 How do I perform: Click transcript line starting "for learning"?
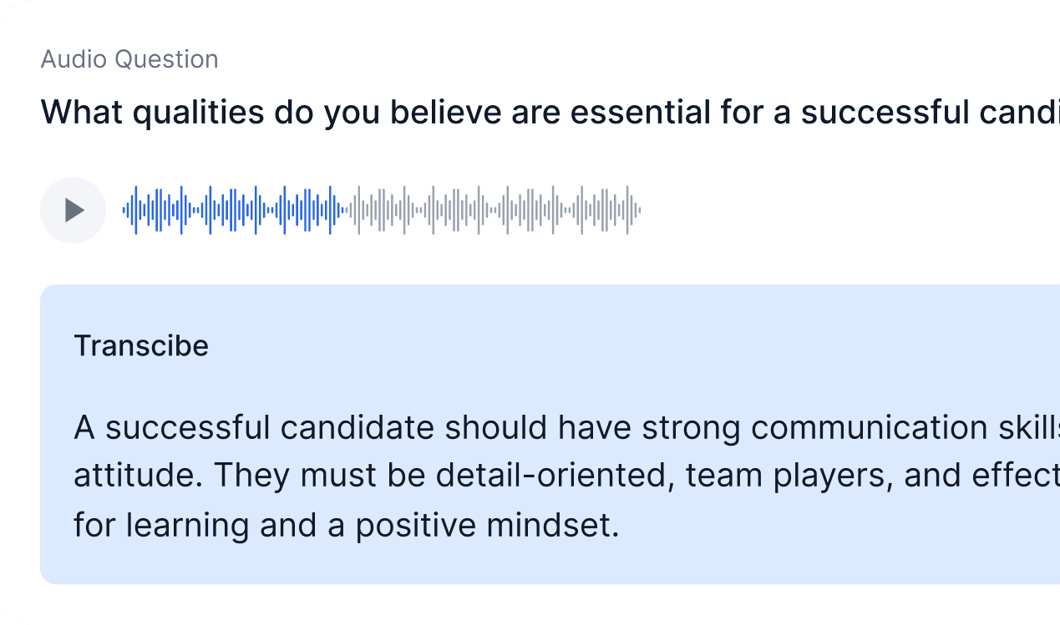tap(346, 526)
